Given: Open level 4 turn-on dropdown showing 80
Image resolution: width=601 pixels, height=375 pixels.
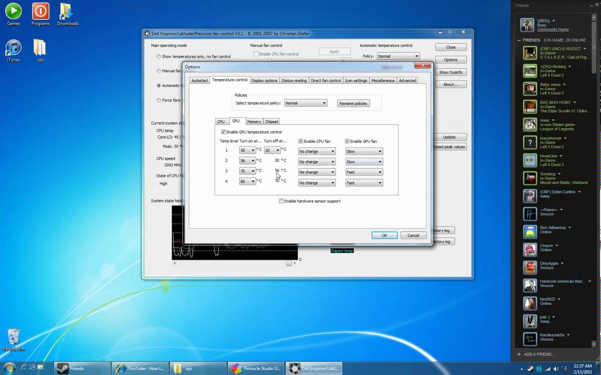Looking at the screenshot, I should click(x=247, y=181).
